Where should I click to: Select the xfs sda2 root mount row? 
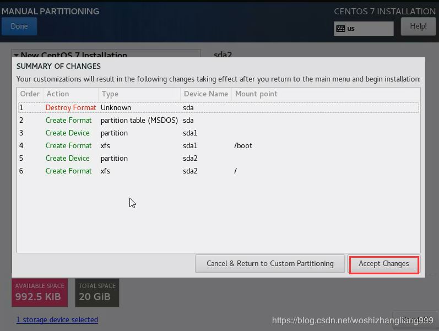pyautogui.click(x=218, y=171)
